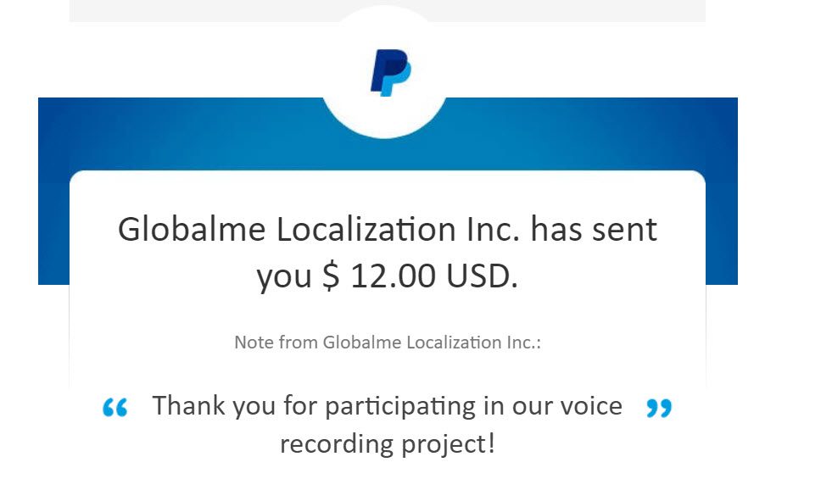
Task: Click 'Thank you' in the note message
Action: [x=214, y=406]
